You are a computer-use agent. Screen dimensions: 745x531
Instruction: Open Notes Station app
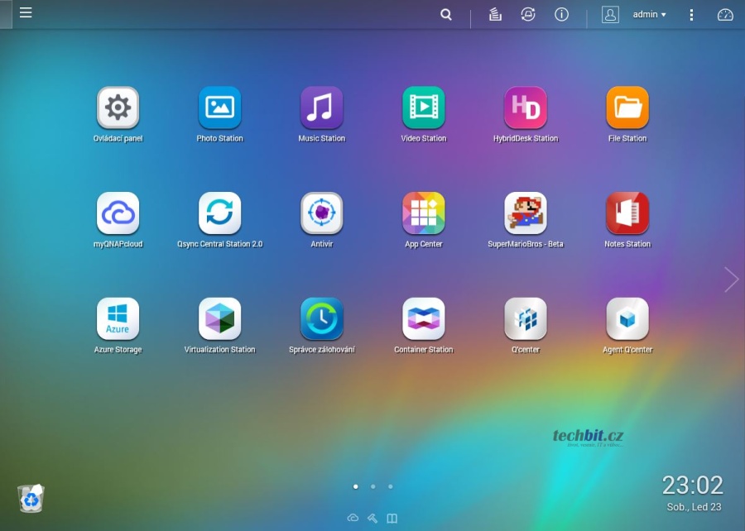point(627,214)
